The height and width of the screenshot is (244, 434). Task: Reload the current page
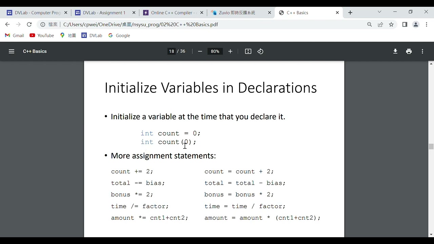pyautogui.click(x=29, y=24)
